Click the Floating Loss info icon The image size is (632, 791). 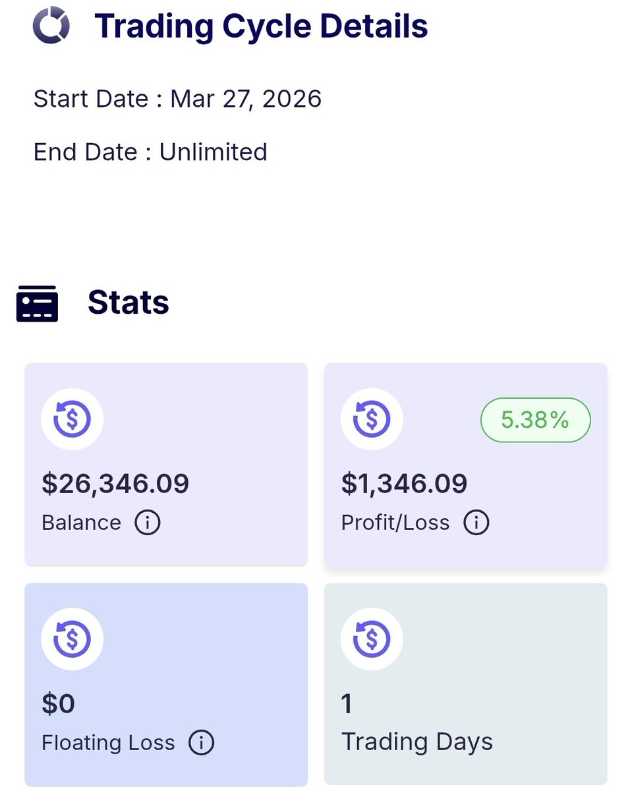(201, 744)
